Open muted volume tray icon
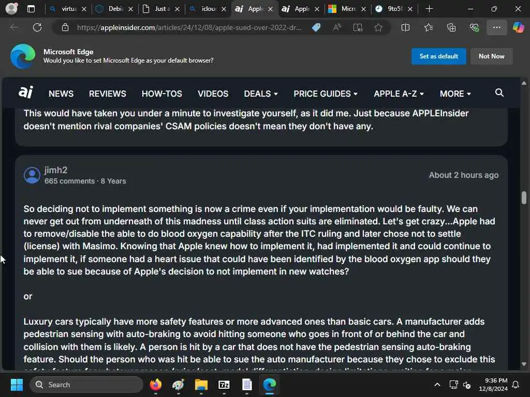This screenshot has height=397, width=530. tap(467, 385)
